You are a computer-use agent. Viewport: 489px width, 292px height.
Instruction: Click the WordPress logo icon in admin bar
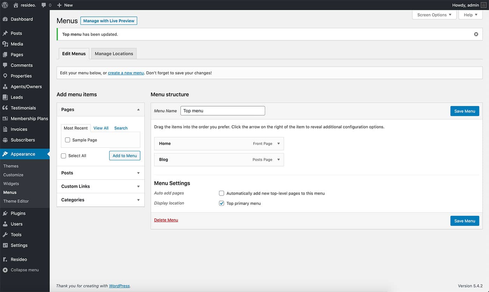[x=5, y=5]
